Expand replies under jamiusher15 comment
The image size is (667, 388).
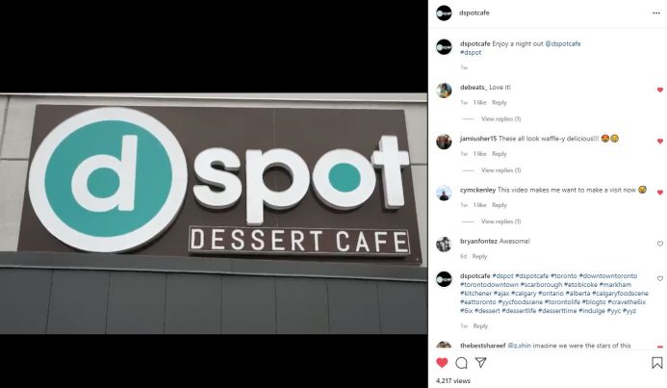tap(500, 170)
